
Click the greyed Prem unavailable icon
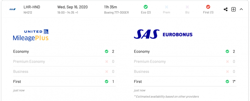pos(166,7)
